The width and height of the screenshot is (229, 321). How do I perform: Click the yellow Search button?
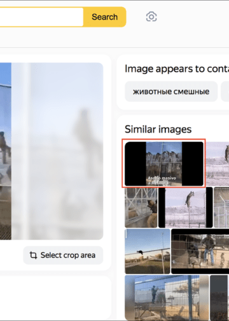click(x=105, y=17)
